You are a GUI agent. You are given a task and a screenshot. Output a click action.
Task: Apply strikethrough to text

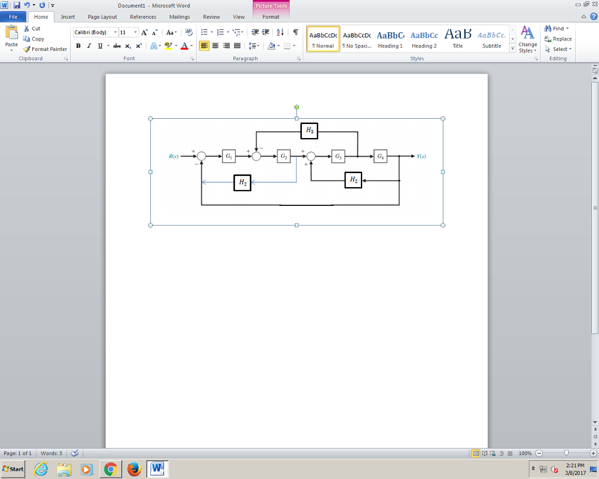pyautogui.click(x=117, y=45)
